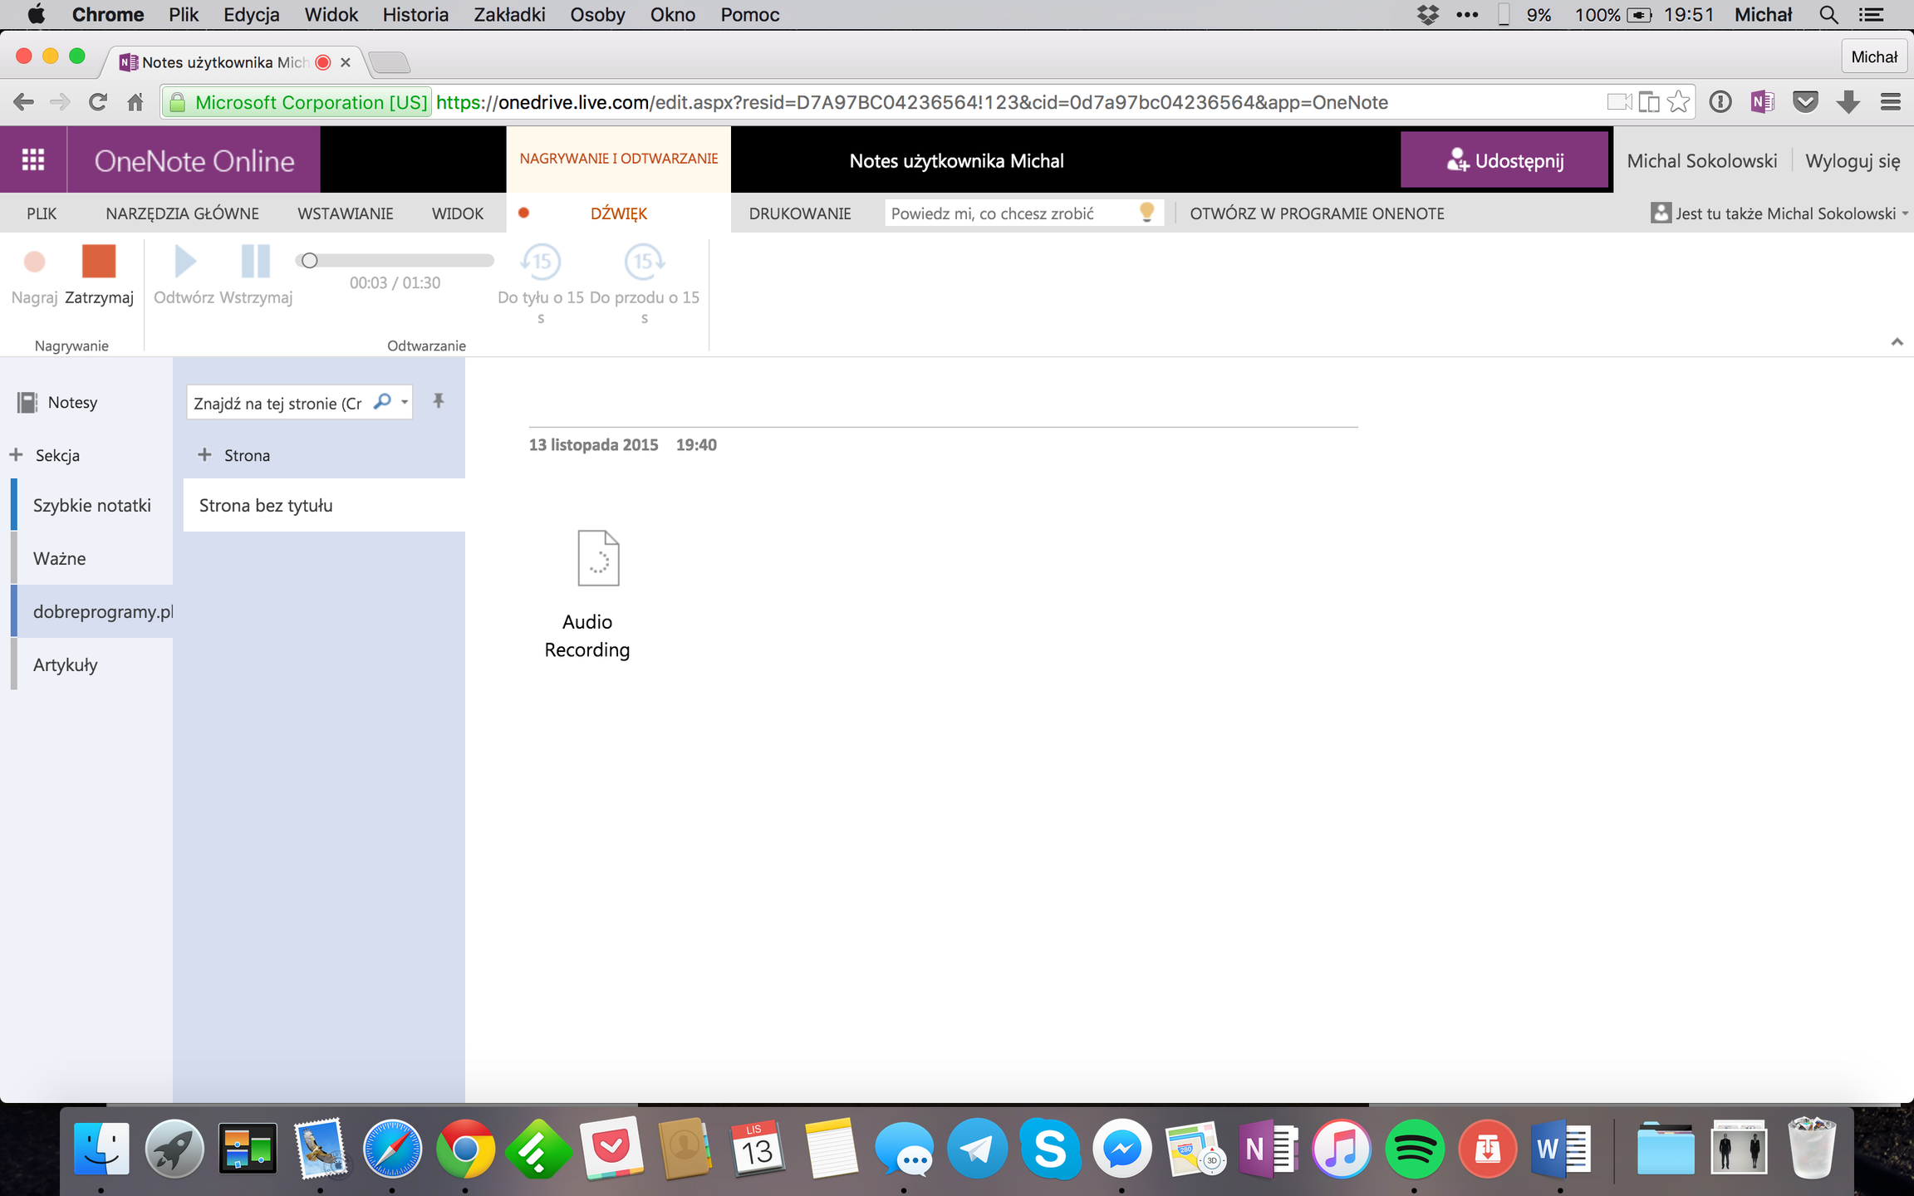The height and width of the screenshot is (1196, 1914).
Task: Click the Wyloguj się link
Action: tap(1852, 160)
